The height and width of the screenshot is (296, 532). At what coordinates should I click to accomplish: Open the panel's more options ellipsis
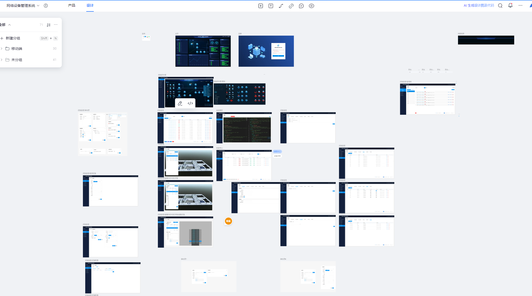[56, 25]
